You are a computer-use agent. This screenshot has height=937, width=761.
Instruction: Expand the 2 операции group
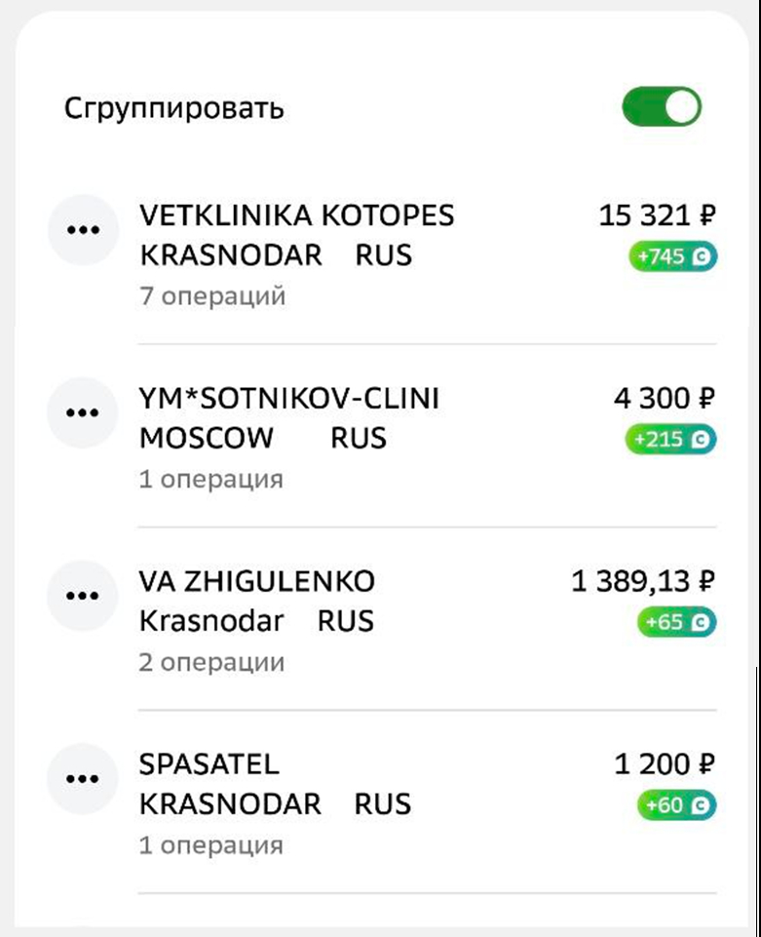pos(211,663)
